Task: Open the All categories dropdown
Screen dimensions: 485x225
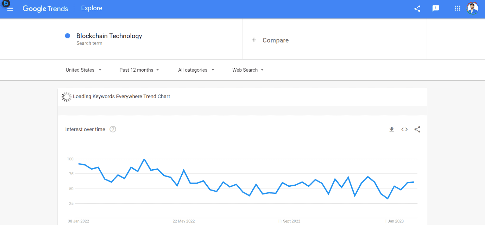Action: 196,70
